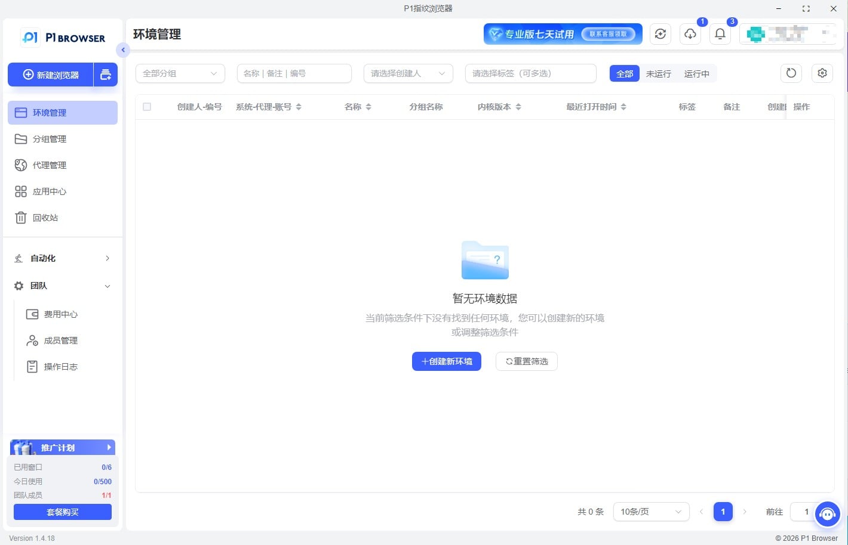This screenshot has width=848, height=545.
Task: Open the 全部分组 group dropdown
Action: click(180, 73)
